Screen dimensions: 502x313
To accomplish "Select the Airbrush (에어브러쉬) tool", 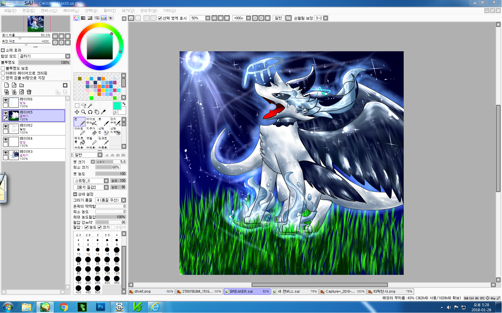I will [x=91, y=122].
